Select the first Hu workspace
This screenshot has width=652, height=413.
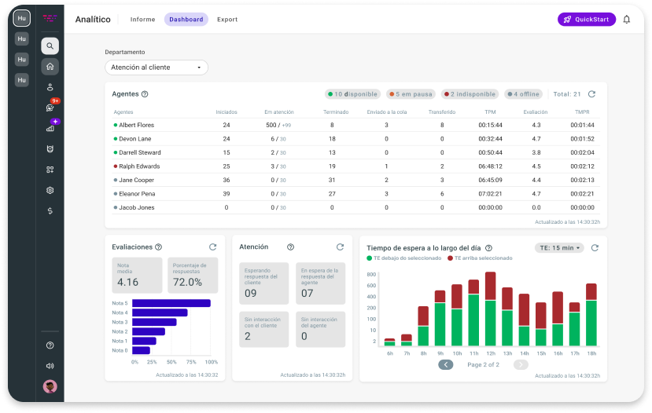[21, 18]
